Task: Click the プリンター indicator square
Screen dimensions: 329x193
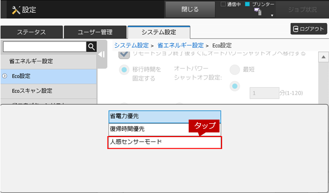Action: pyautogui.click(x=248, y=4)
